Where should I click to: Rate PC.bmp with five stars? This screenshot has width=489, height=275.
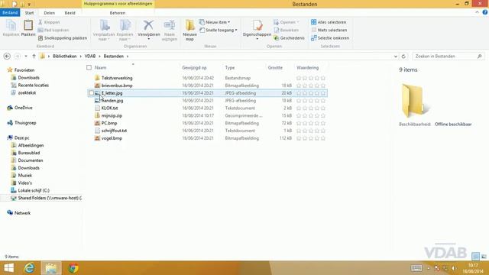323,123
